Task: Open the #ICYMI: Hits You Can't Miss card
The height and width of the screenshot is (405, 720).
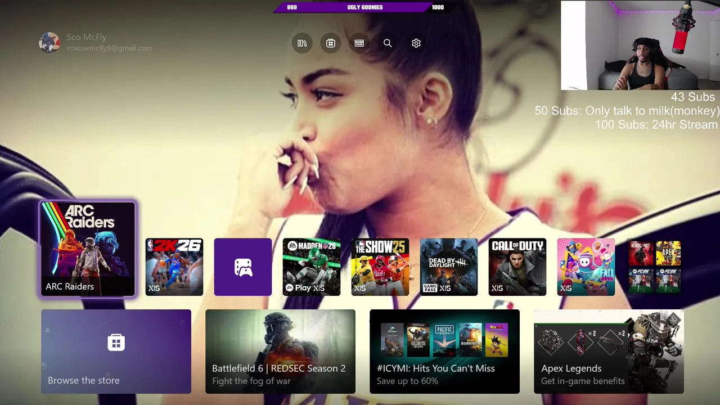Action: (x=444, y=352)
